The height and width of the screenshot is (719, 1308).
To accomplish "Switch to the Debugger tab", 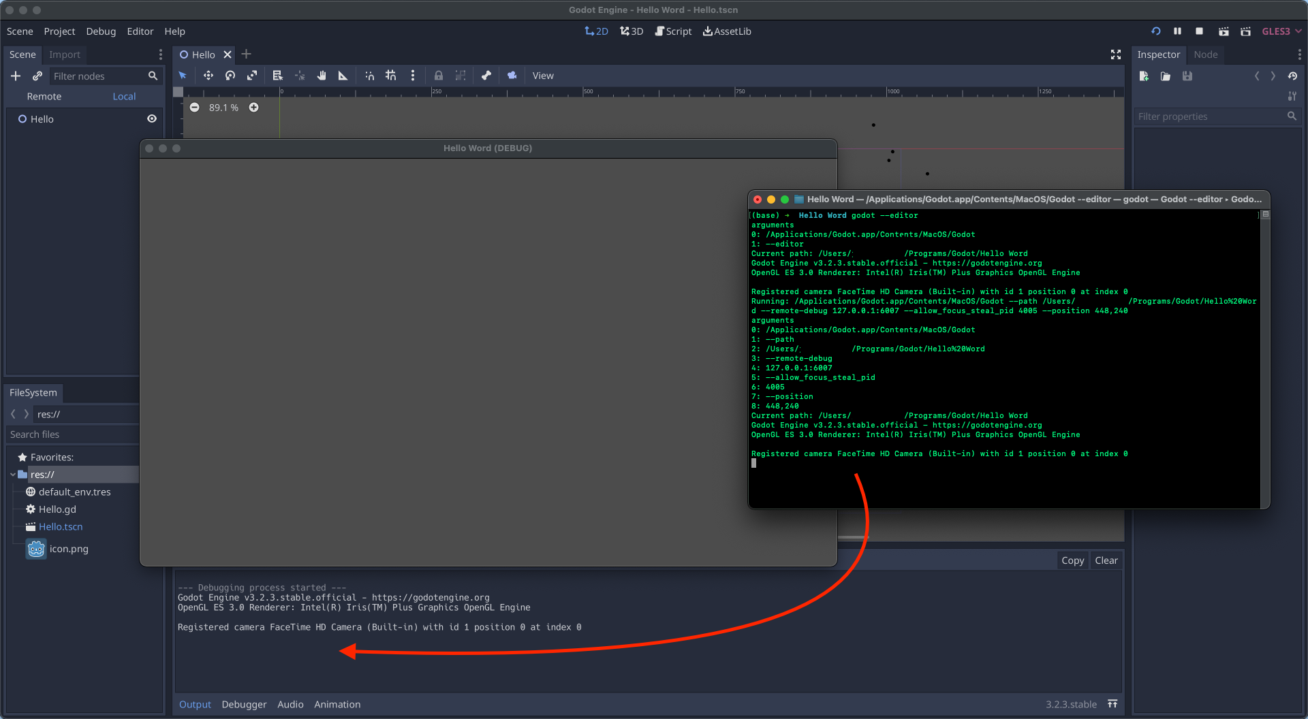I will point(244,704).
